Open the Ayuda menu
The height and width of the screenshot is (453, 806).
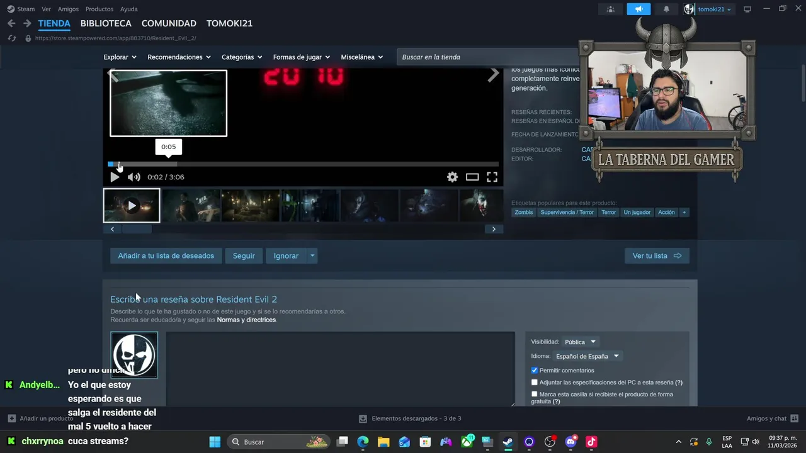pyautogui.click(x=129, y=9)
